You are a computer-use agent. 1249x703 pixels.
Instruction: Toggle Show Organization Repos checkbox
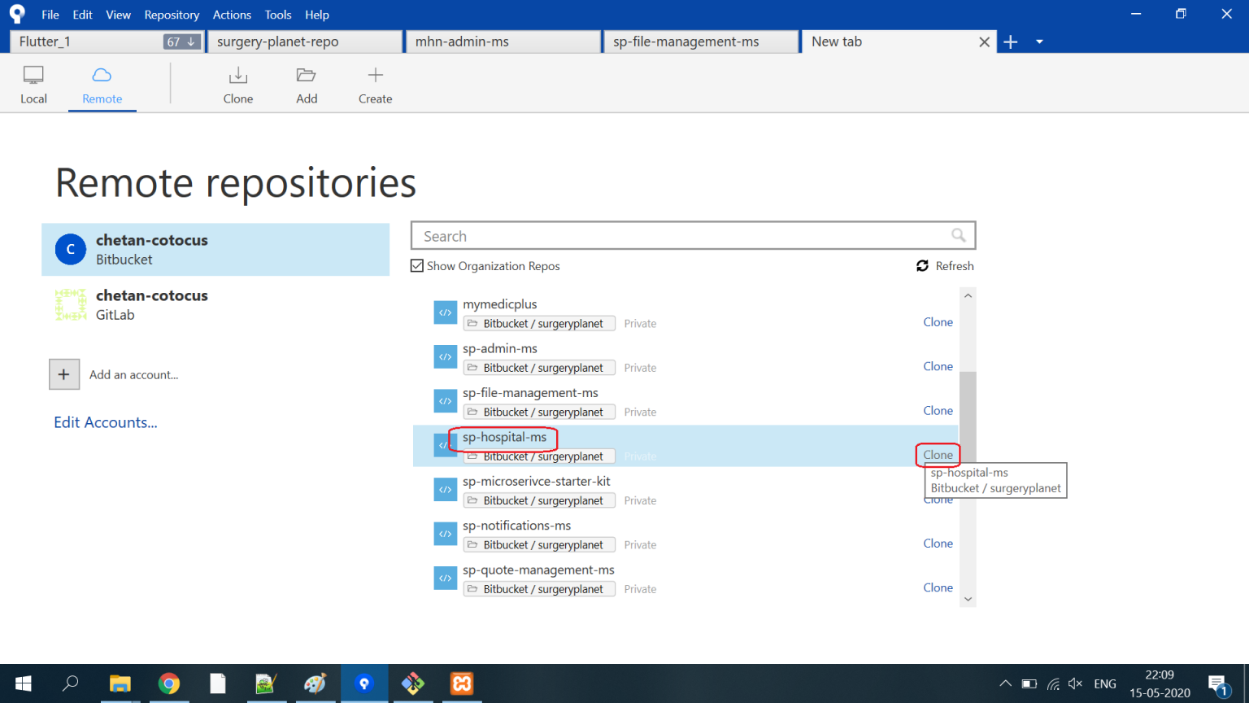(417, 266)
